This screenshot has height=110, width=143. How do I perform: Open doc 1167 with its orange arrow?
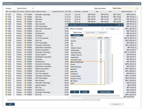coord(6,26)
